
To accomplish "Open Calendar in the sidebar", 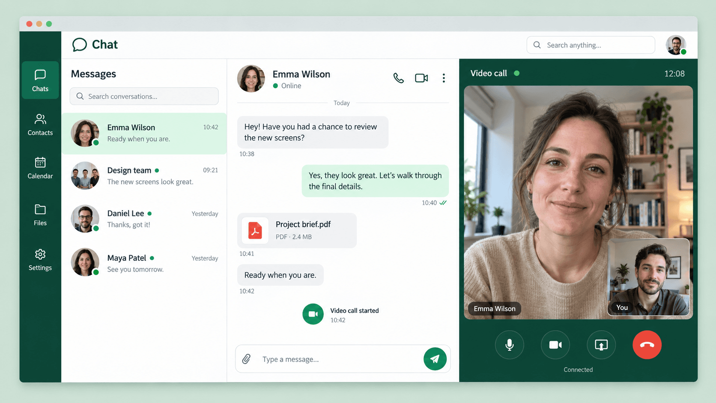I will [40, 168].
